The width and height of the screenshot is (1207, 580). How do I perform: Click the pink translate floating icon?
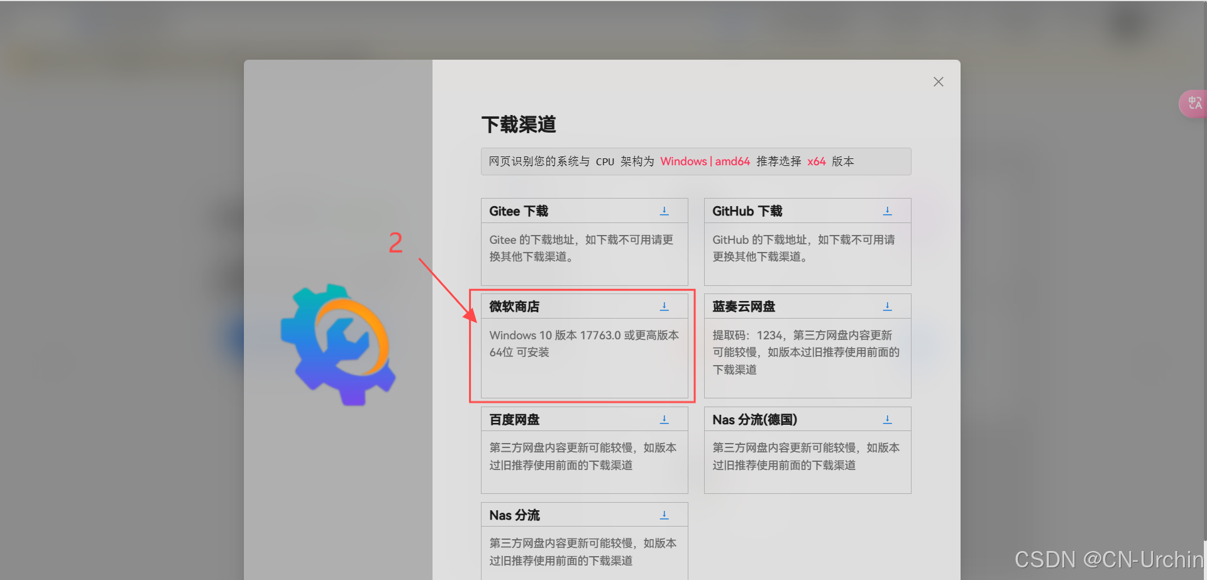coord(1194,103)
